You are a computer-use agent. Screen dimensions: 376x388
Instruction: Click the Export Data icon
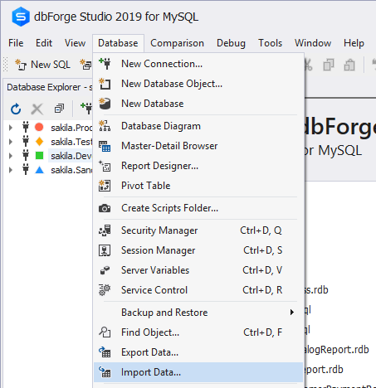click(x=105, y=352)
